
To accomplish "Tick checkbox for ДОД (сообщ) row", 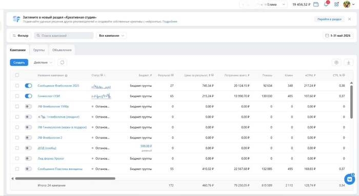I will [17, 148].
